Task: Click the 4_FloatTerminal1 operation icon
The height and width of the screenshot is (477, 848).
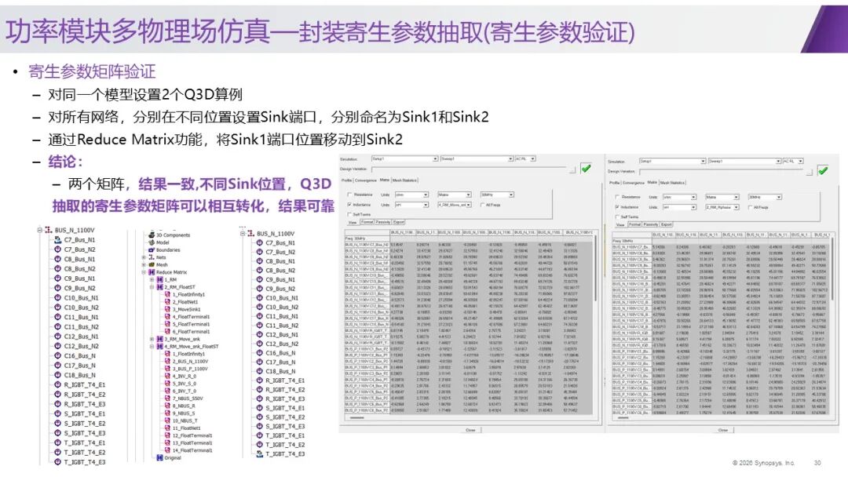Action: tap(168, 317)
